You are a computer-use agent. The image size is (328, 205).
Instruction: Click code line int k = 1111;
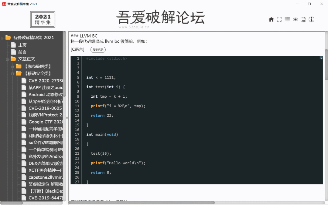tap(101, 78)
